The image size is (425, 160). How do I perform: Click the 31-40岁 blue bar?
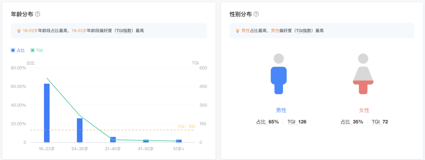click(113, 140)
